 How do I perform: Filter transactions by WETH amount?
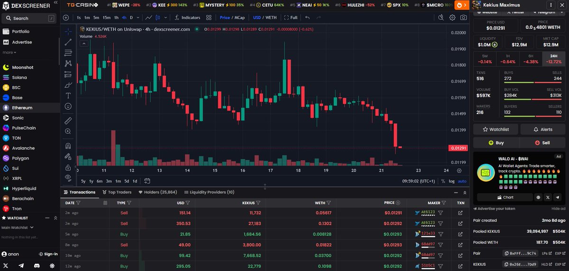(x=330, y=202)
